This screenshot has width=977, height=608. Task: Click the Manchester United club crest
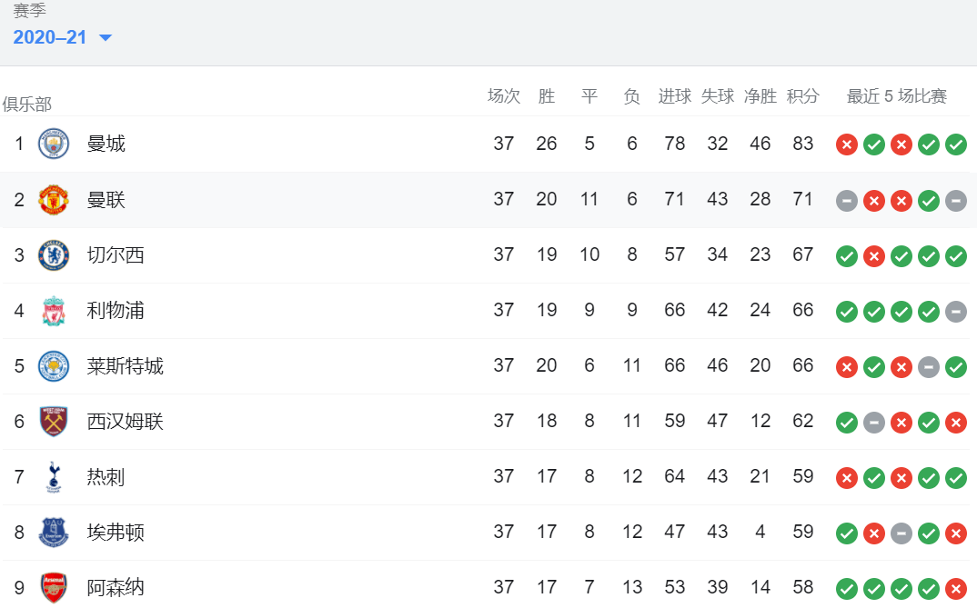pos(54,200)
